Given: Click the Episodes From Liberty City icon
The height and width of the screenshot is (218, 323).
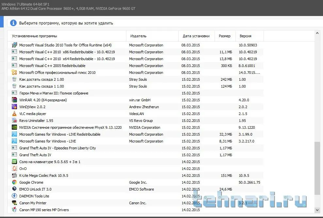Looking at the screenshot, I should coord(14,148).
